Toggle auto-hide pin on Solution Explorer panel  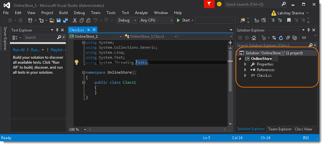tap(308, 30)
